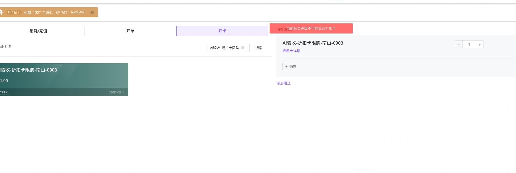Click the 添加赠送 link
516x173 pixels.
click(x=283, y=83)
